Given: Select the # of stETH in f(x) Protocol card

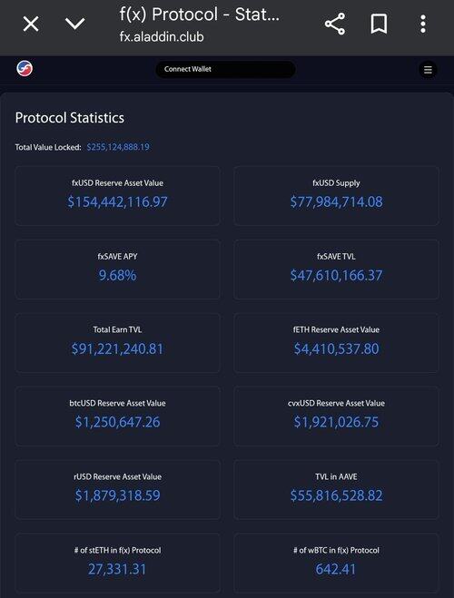Looking at the screenshot, I should point(117,563).
